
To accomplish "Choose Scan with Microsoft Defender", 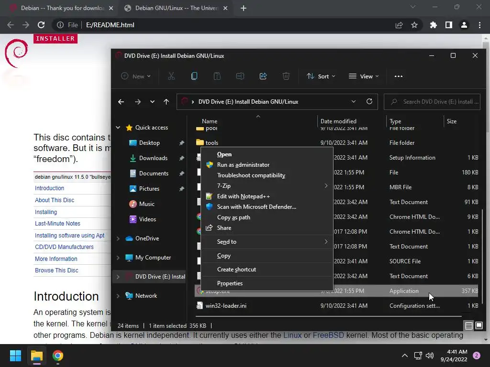I will pyautogui.click(x=267, y=207).
